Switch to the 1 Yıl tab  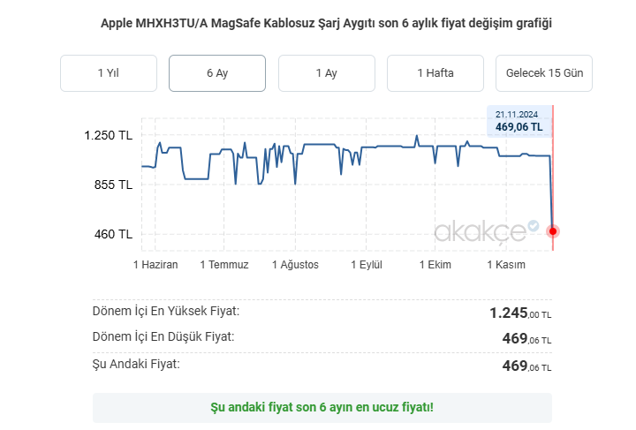[x=108, y=73]
